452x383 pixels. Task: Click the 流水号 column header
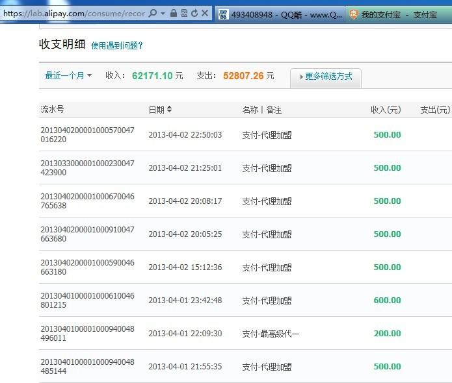click(52, 110)
